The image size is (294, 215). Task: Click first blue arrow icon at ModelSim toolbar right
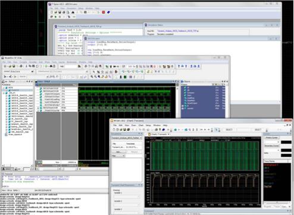[179, 67]
